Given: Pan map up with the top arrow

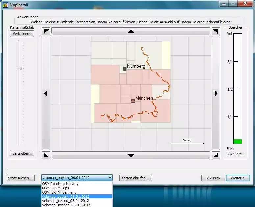Looking at the screenshot, I should 131,31.
